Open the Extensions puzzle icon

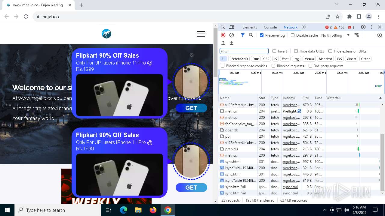[350, 16]
